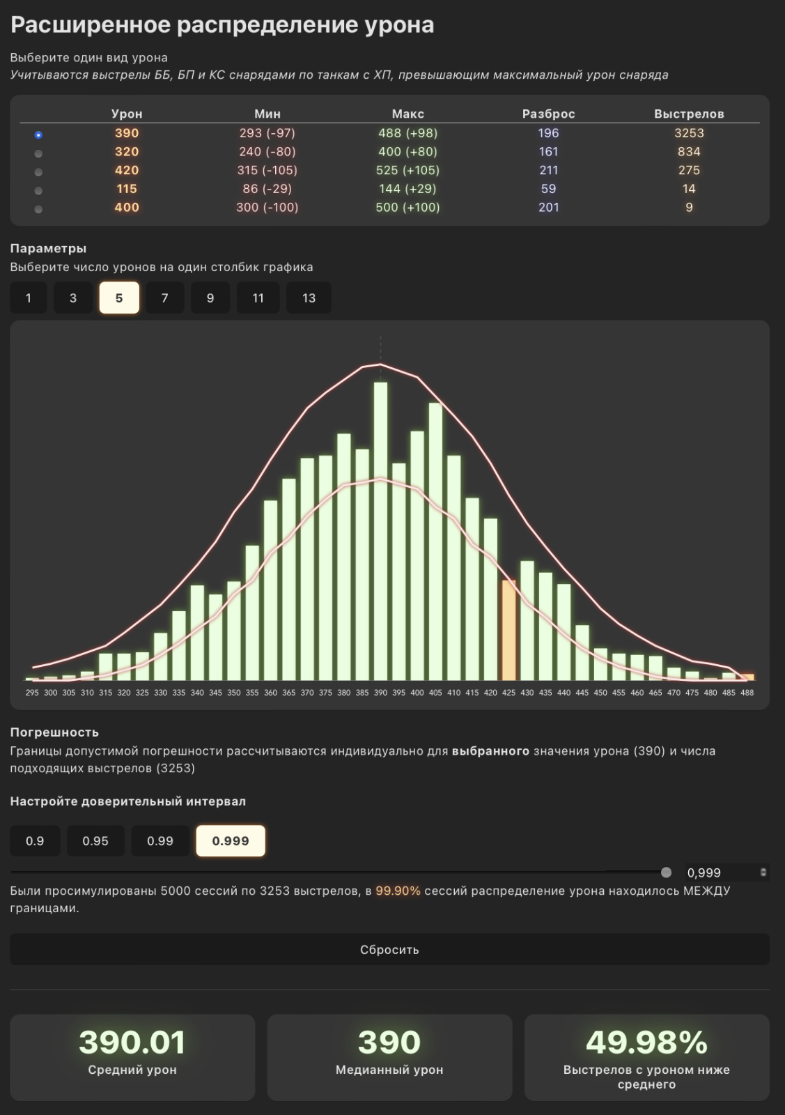Select the 420 damage radio button
Image resolution: width=785 pixels, height=1115 pixels.
[38, 172]
